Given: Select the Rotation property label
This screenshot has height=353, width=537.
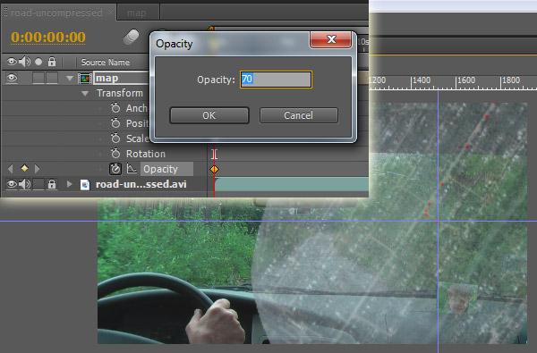Looking at the screenshot, I should click(x=146, y=154).
